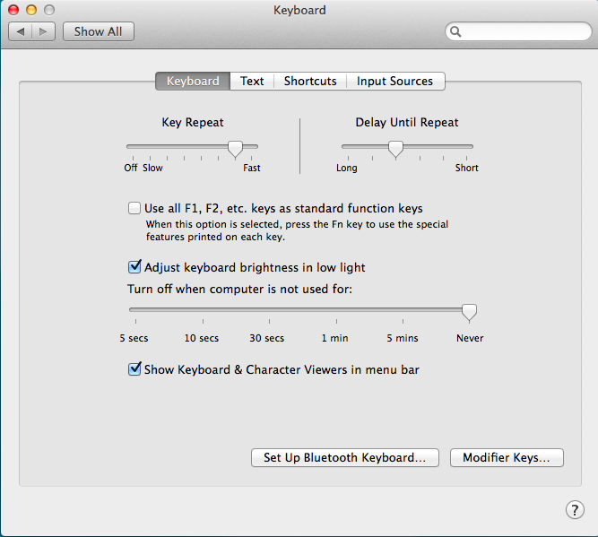This screenshot has height=537, width=598.
Task: Click the Key Repeat slider knob
Action: [x=235, y=148]
